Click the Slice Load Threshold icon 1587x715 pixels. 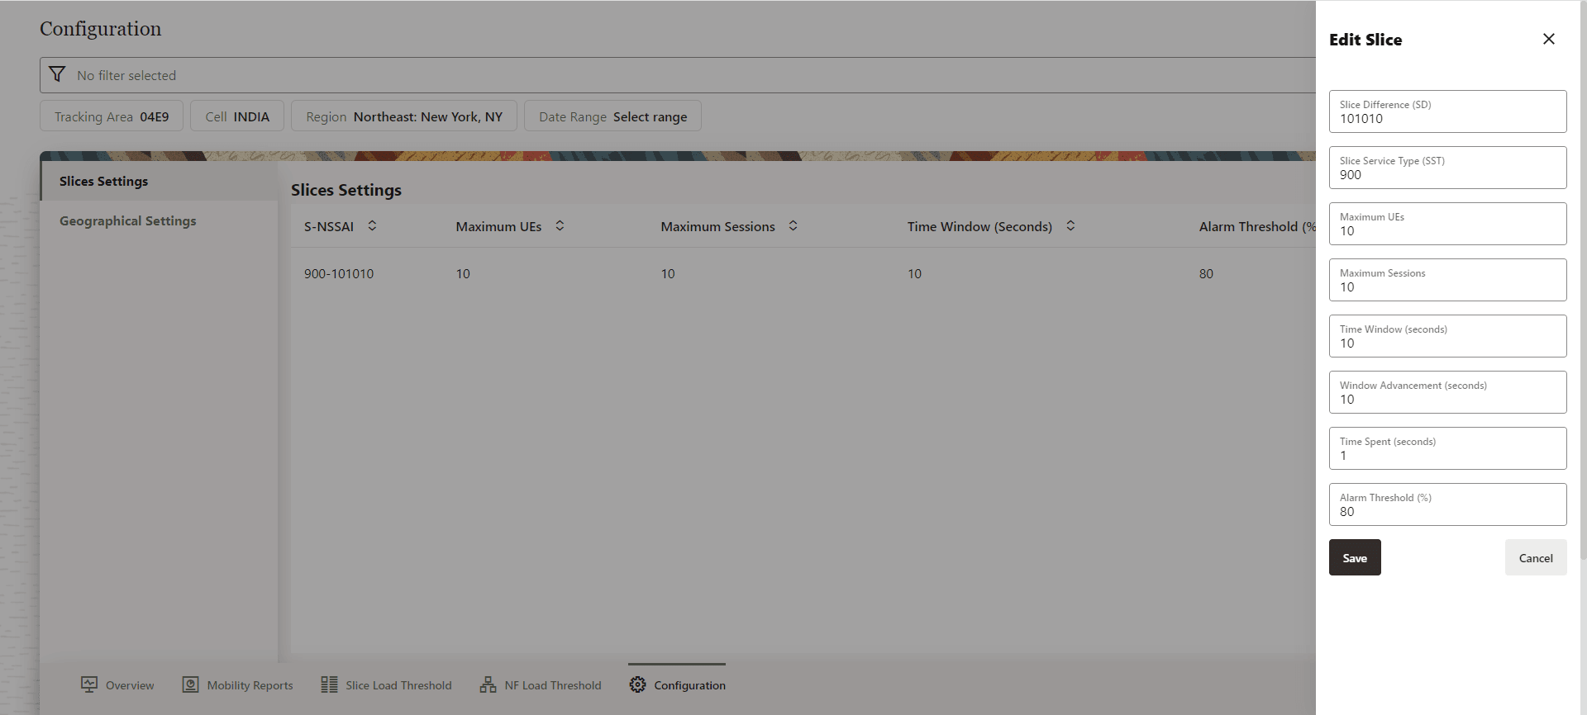[x=329, y=684]
